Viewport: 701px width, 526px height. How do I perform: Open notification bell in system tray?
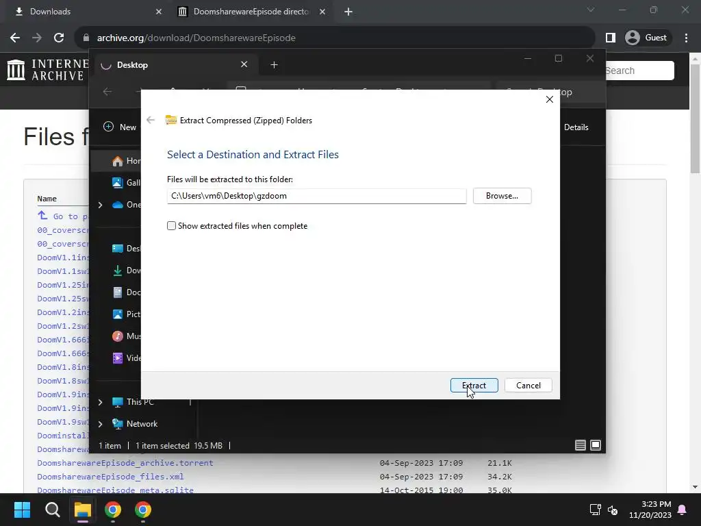683,510
